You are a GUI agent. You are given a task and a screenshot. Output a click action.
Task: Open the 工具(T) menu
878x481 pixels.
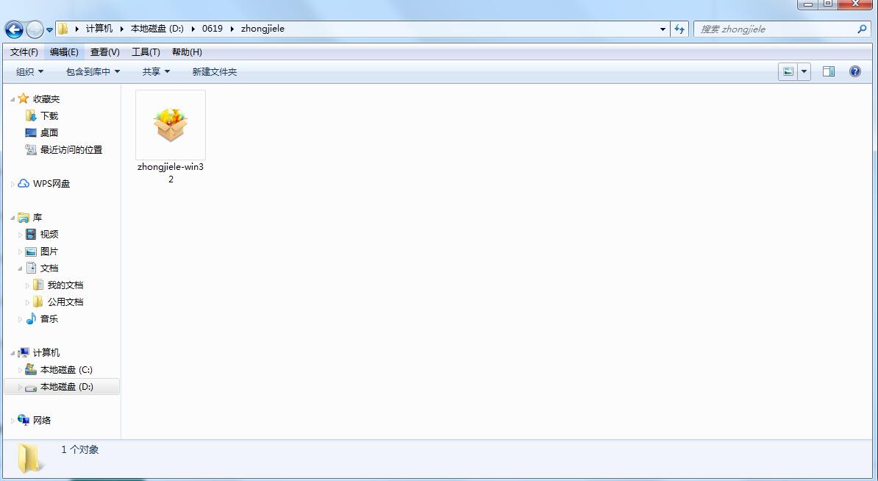[x=146, y=52]
